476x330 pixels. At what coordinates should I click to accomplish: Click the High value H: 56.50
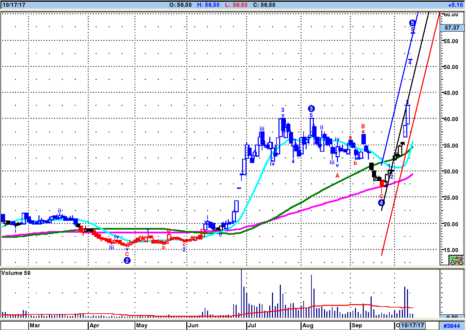click(x=208, y=5)
